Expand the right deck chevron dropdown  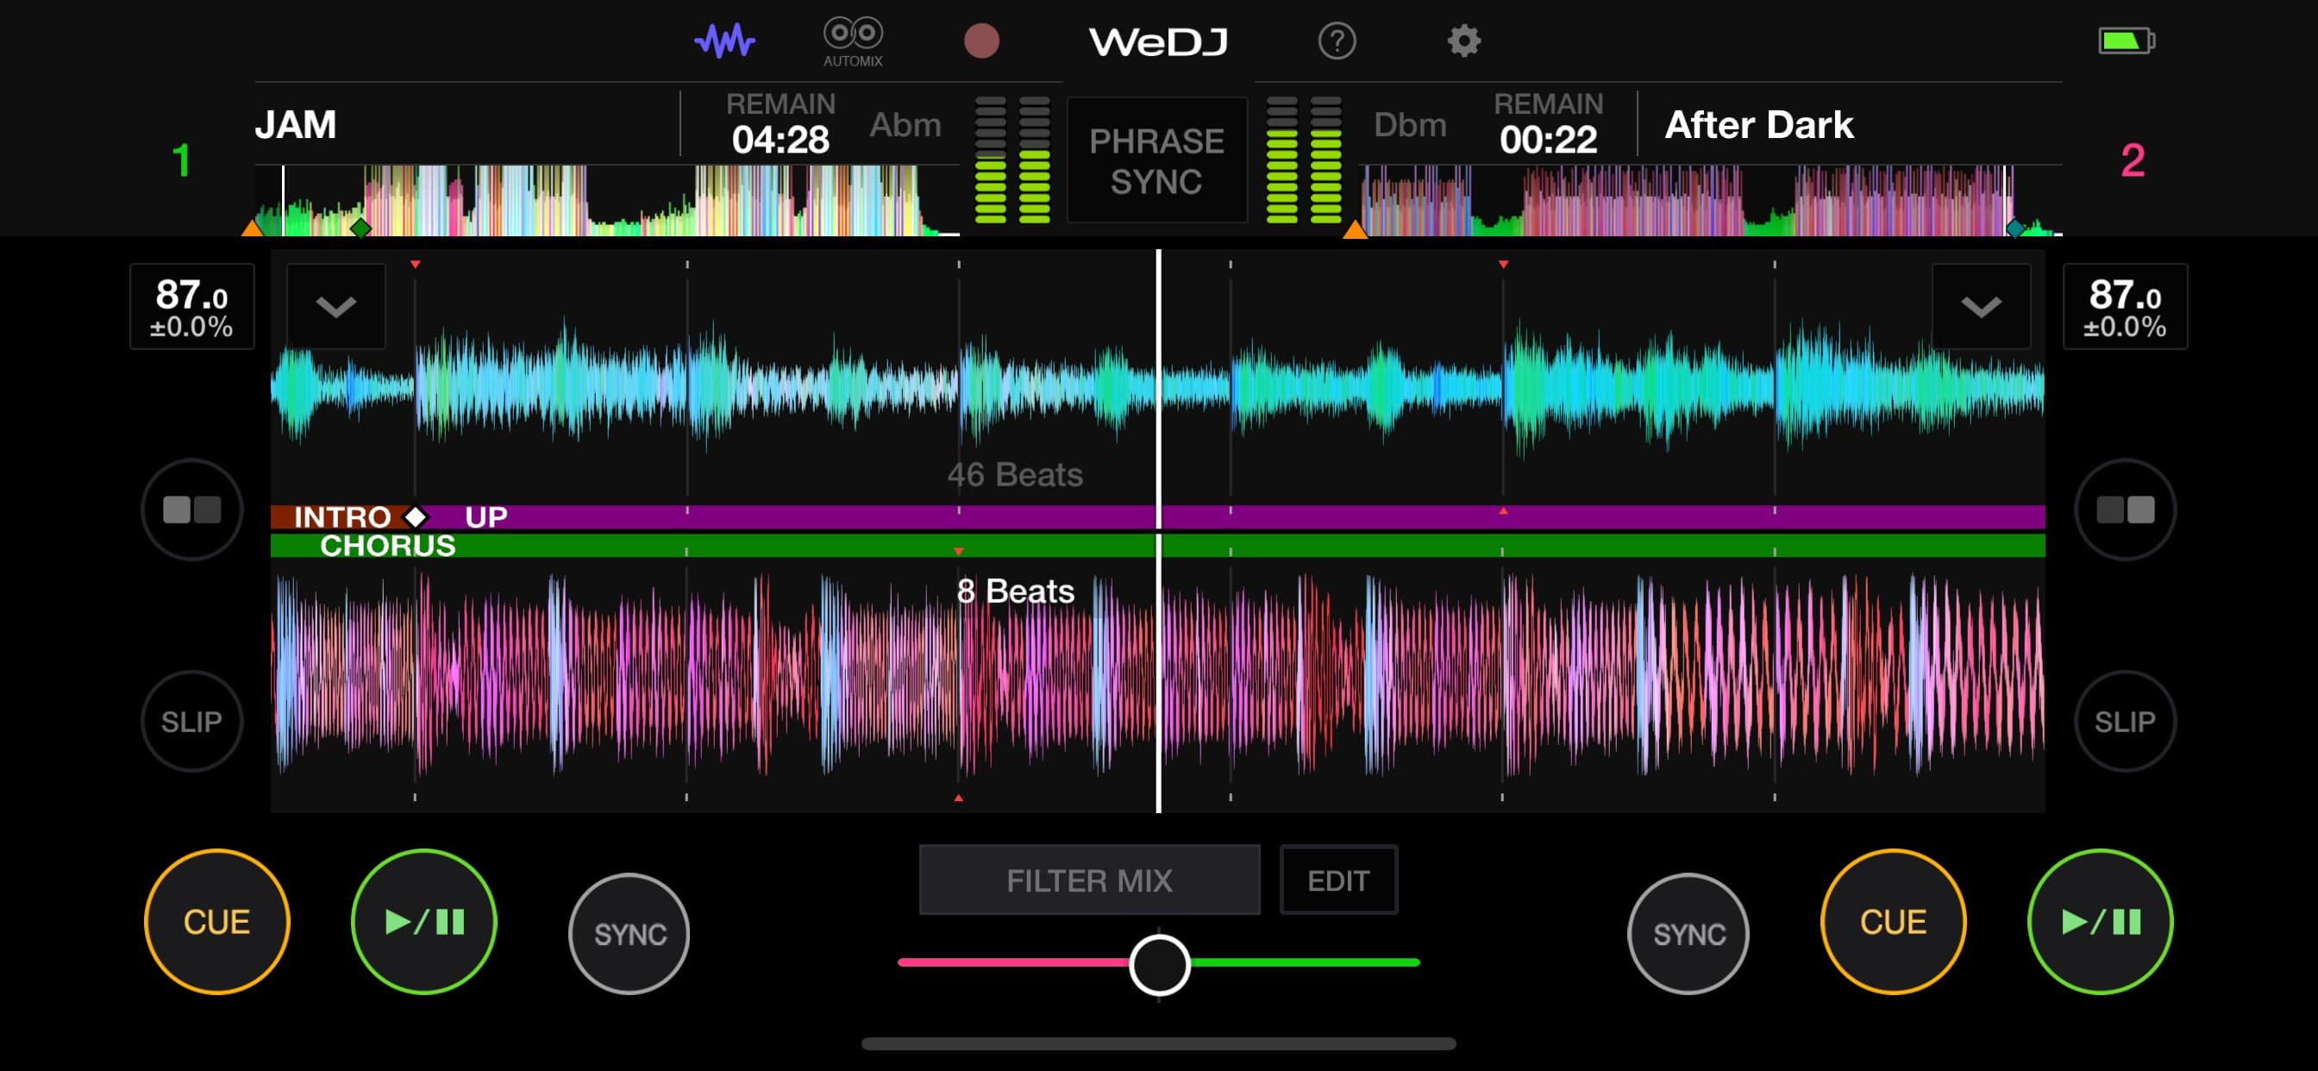(x=1981, y=306)
